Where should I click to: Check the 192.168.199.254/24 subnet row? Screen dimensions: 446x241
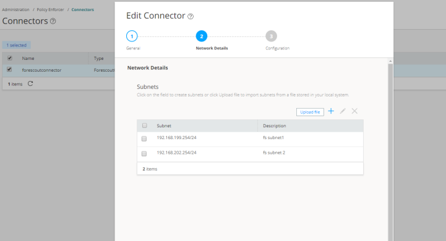[x=144, y=138]
